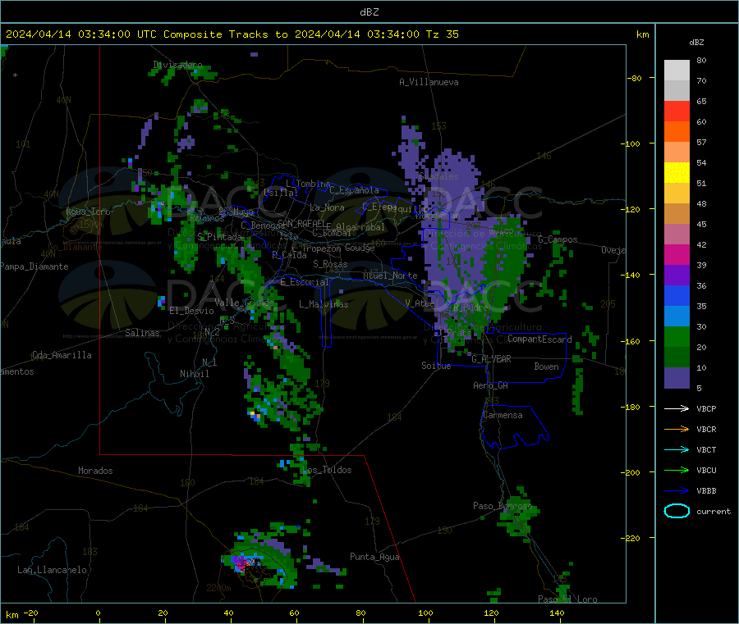Click the 'Guadales' map label

tap(438, 176)
